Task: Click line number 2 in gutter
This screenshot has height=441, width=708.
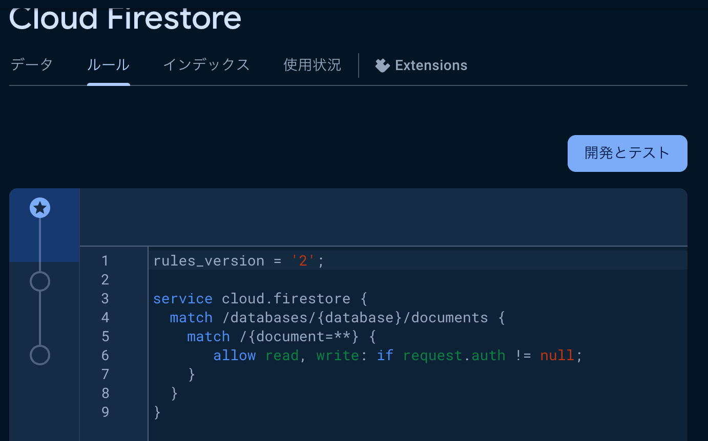Action: click(x=105, y=280)
